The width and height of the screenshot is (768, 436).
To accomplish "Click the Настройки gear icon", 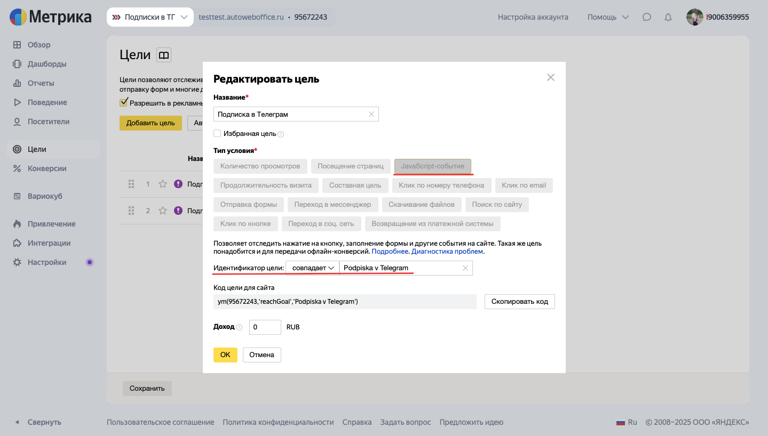I will tap(17, 262).
